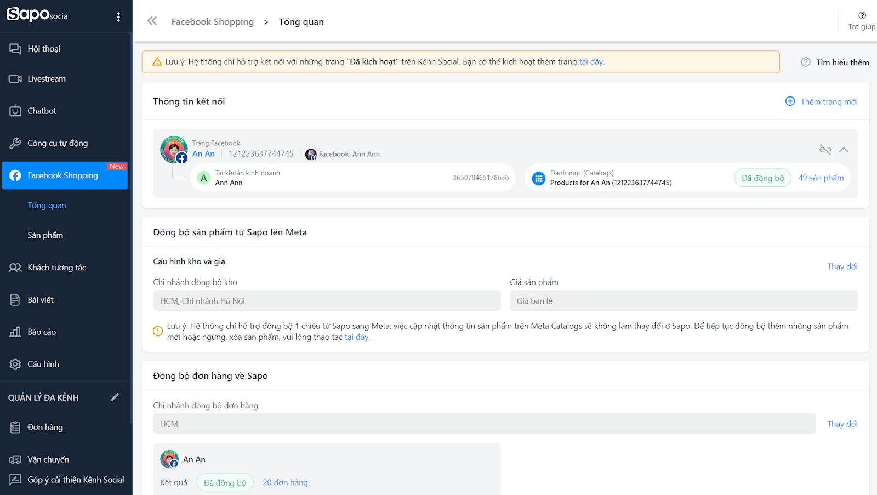Click Products for An An catalog name

611,183
